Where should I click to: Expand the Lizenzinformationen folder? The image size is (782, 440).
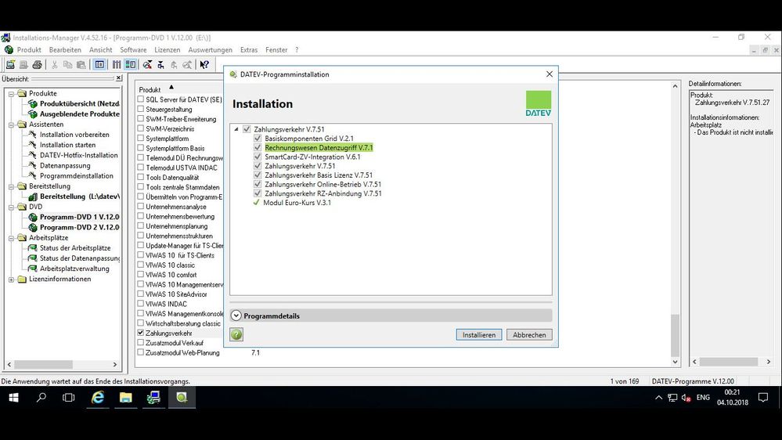11,280
